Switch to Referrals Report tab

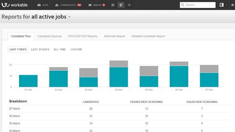[x=115, y=36]
